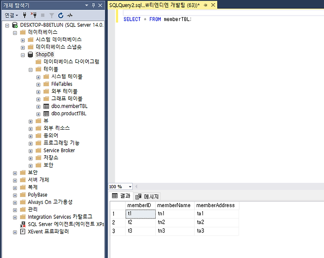Viewport: 324px width, 258px height.
Task: Click the dbo.memberTBL table icon
Action: point(46,106)
